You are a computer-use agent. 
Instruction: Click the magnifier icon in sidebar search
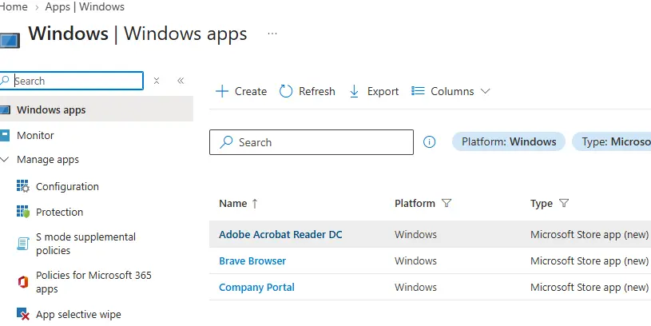[5, 80]
